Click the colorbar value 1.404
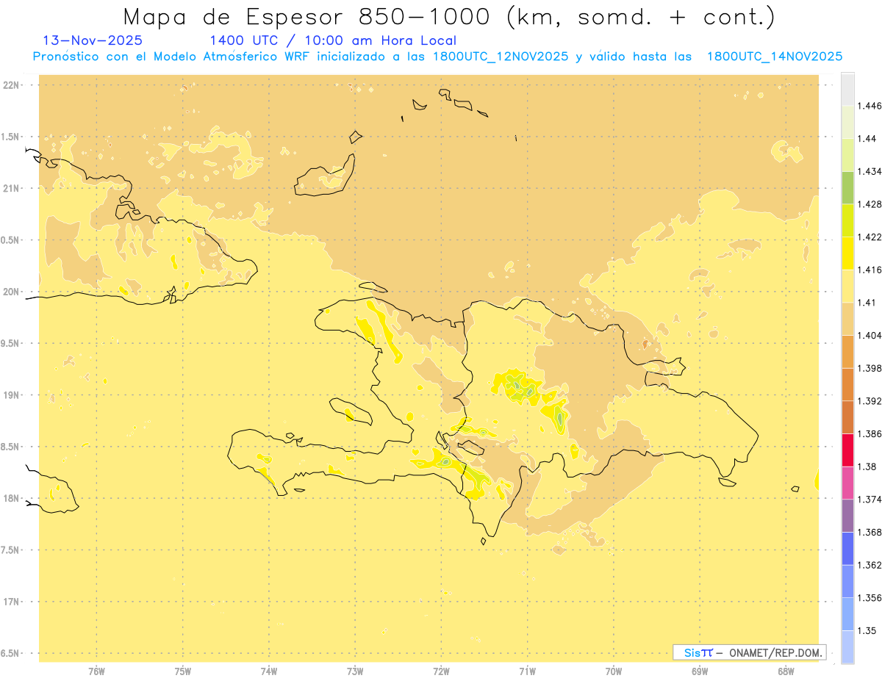The width and height of the screenshot is (882, 681). click(x=870, y=335)
